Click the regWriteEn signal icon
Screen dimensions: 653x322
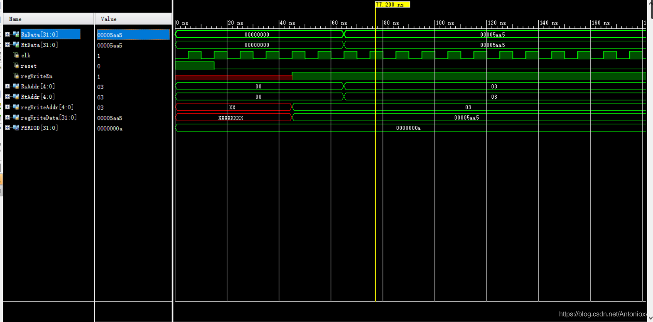16,76
